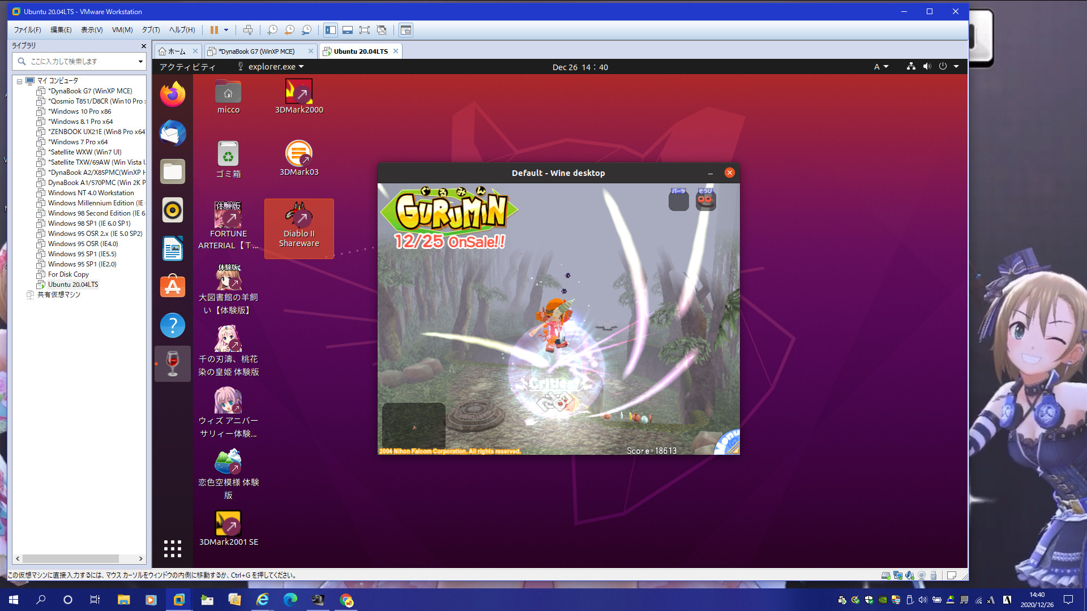Screen dimensions: 1087x611
Task: Click the library scrollbar right arrow
Action: (140, 558)
